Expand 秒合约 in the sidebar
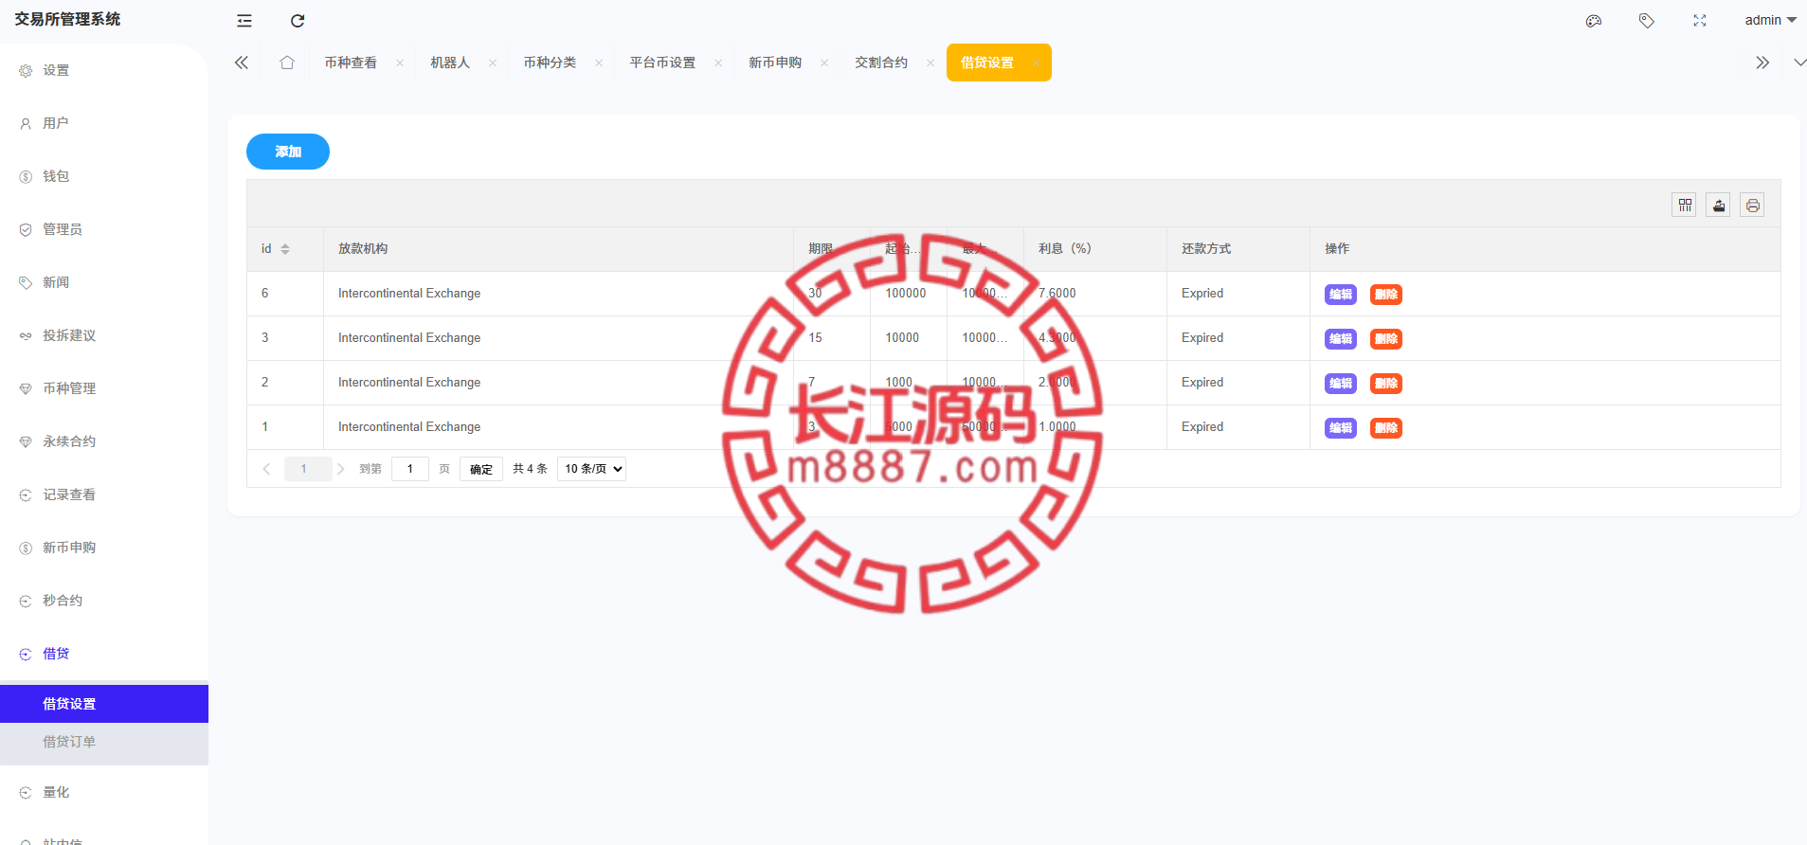This screenshot has width=1807, height=845. (104, 601)
